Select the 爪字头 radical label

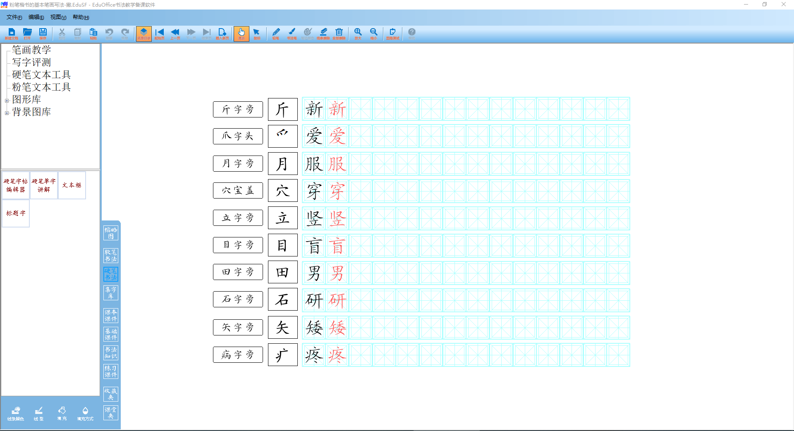238,136
